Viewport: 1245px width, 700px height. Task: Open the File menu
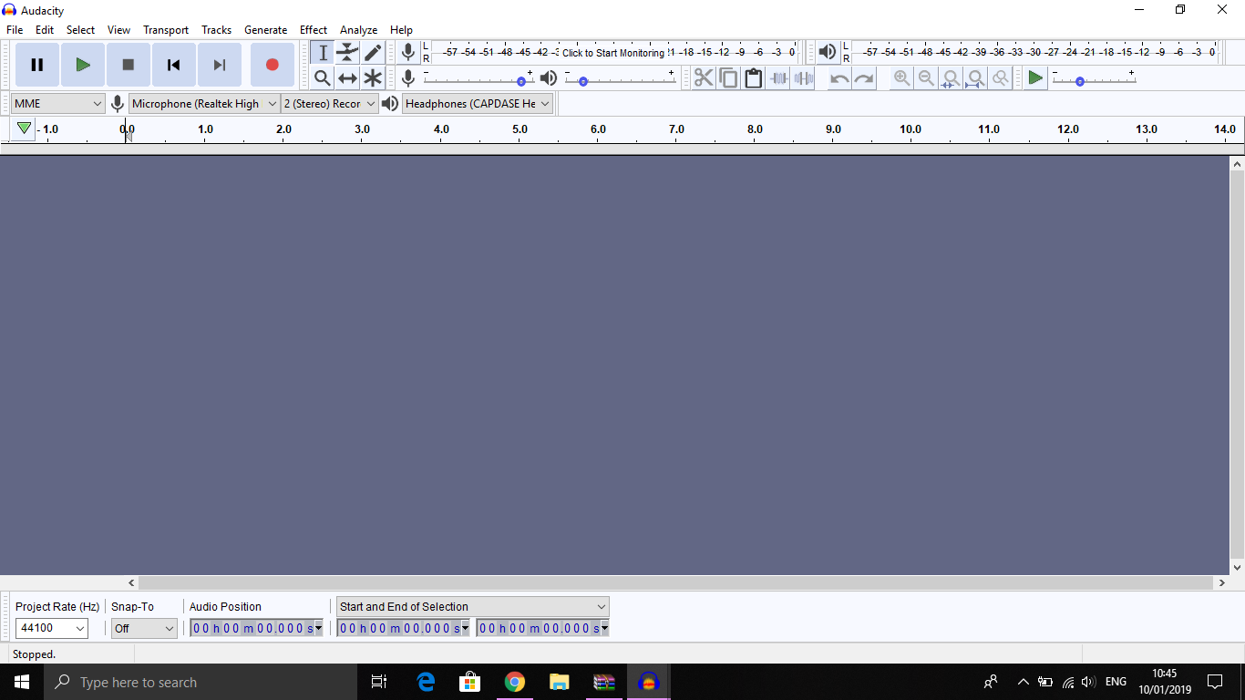click(15, 30)
